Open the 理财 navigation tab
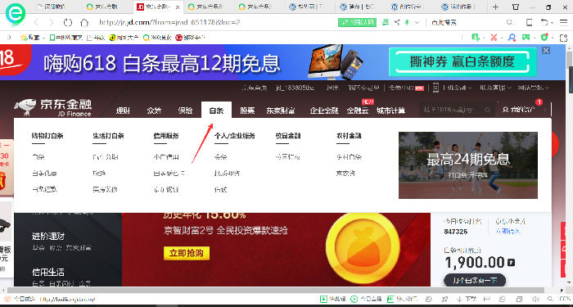 [x=123, y=111]
